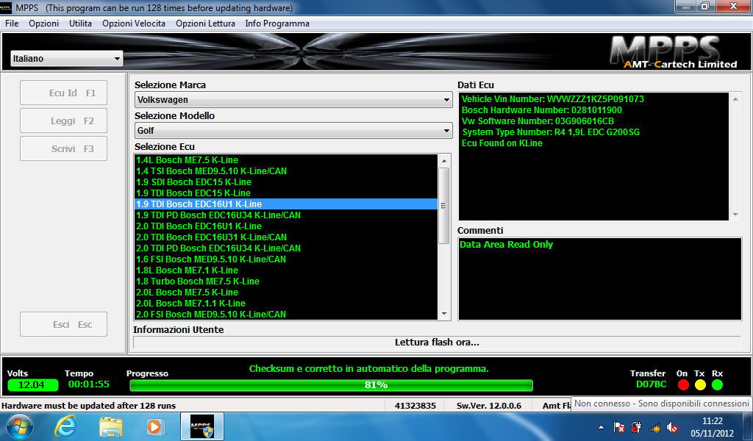
Task: Select 2.0 TDI Bosch EDC16U31 K-Line/CAN entry
Action: [286, 237]
